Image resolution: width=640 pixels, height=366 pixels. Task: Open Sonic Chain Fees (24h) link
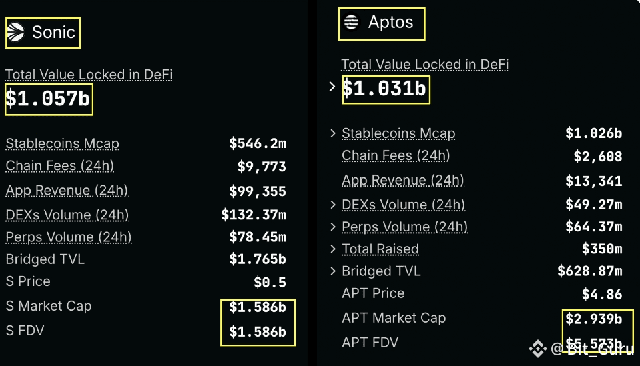(x=60, y=166)
